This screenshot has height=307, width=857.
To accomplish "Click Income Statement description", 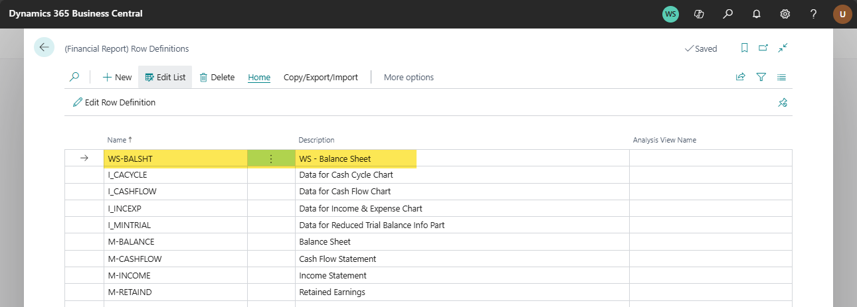I will [333, 275].
